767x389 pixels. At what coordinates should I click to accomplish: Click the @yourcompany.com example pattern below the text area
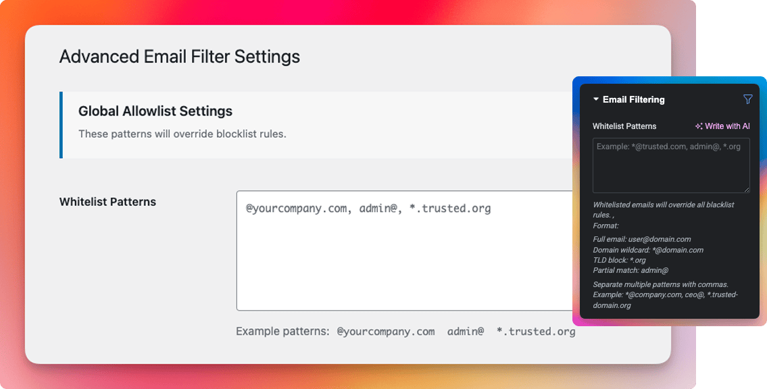[x=385, y=332]
